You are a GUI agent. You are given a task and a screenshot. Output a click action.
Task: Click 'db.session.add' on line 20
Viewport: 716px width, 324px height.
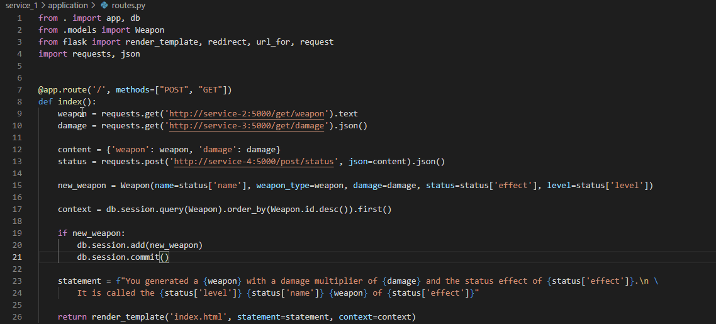click(x=111, y=245)
